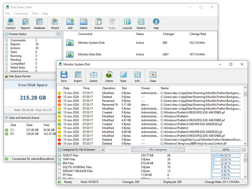
Task: Click the scroll down arrow of changes list
Action: [x=245, y=144]
